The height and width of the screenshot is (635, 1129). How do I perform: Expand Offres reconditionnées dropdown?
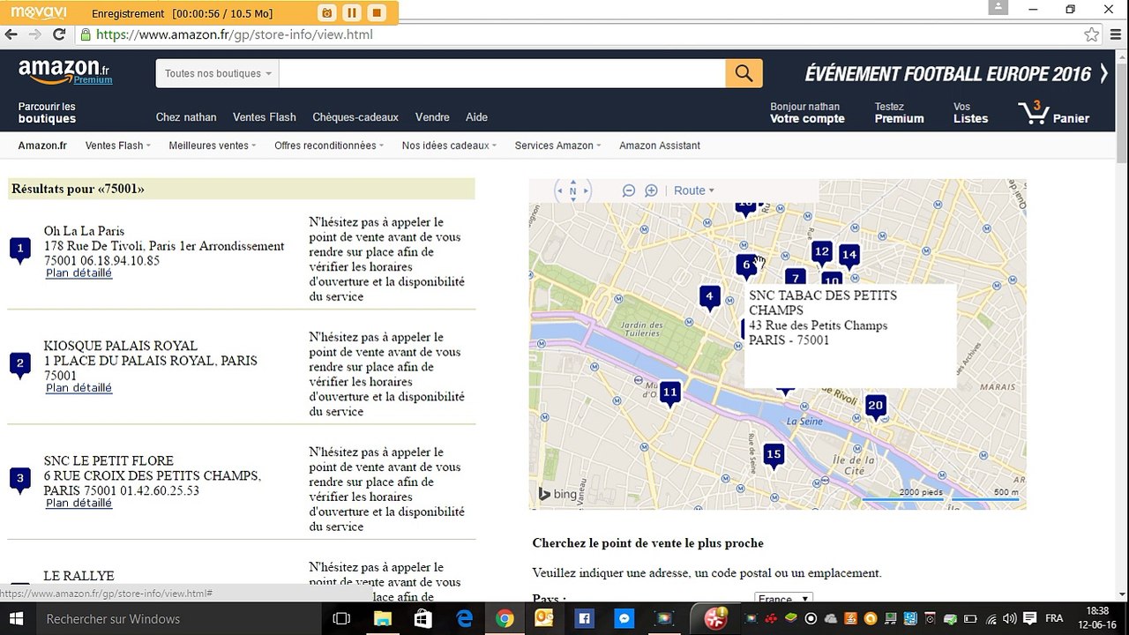click(x=329, y=146)
